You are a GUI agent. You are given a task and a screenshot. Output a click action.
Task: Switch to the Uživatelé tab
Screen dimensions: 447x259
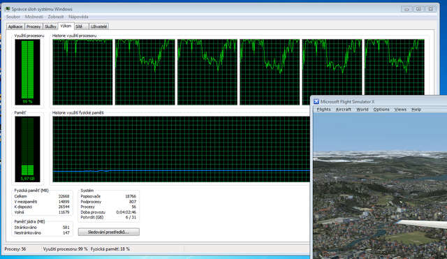click(x=99, y=27)
